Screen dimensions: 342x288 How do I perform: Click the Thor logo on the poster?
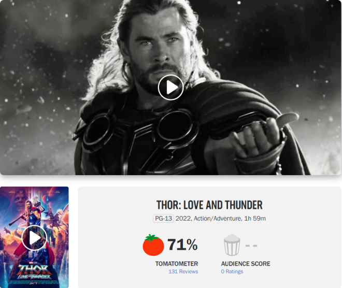click(34, 272)
